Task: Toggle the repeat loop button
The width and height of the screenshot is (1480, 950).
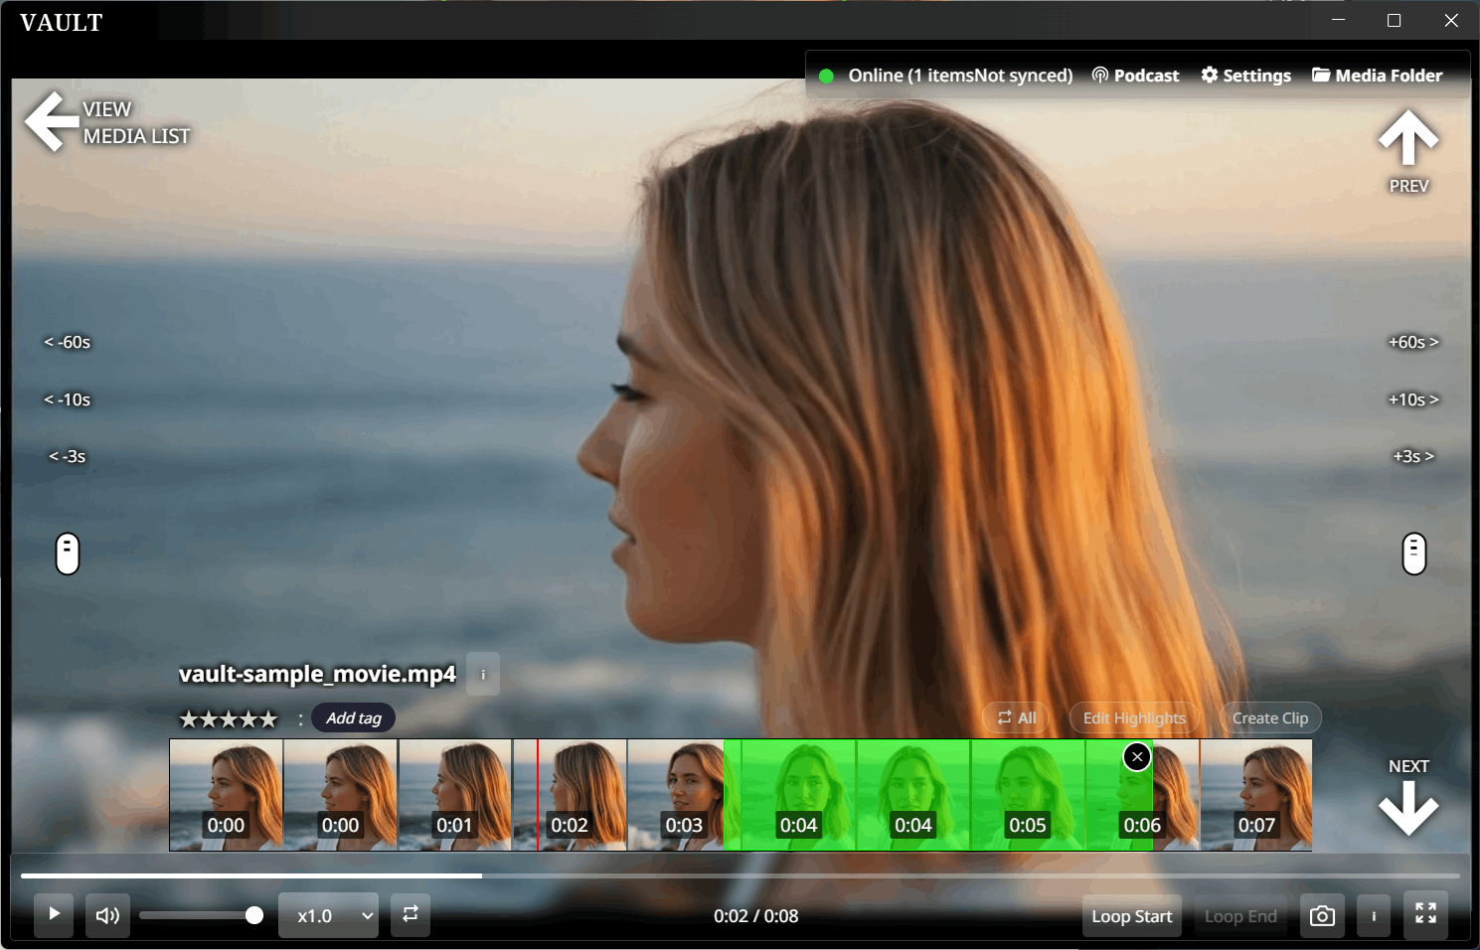Action: [x=411, y=915]
